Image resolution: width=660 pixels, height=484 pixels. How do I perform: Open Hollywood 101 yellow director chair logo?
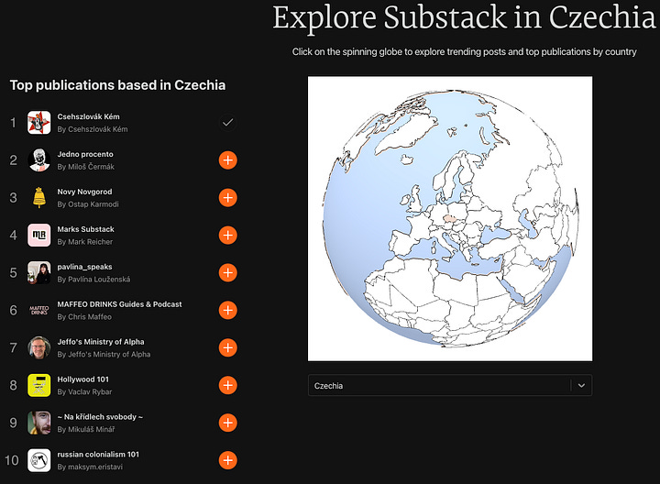click(x=39, y=385)
